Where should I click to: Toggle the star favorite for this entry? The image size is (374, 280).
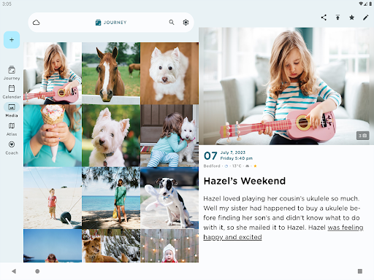tap(351, 17)
